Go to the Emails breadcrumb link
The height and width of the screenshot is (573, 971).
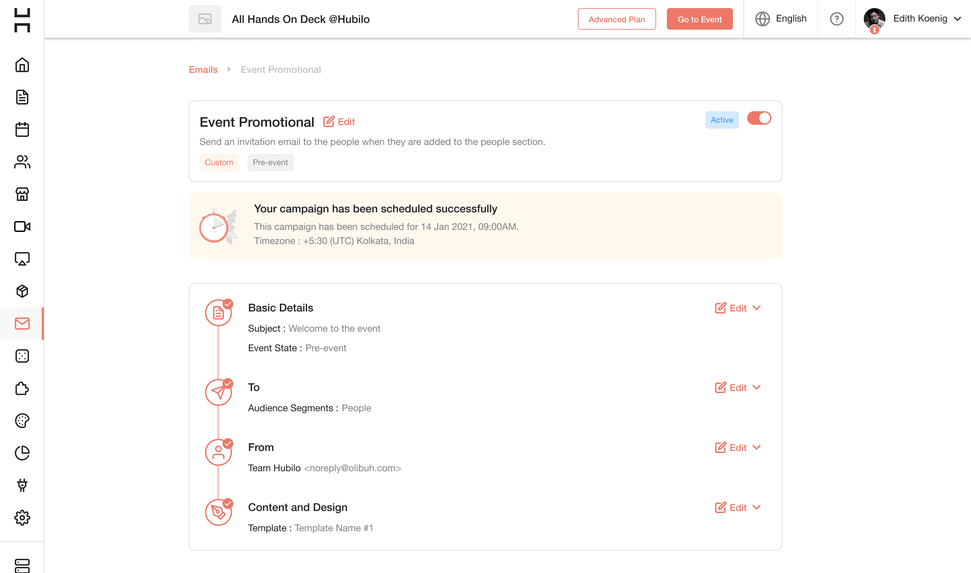[x=203, y=69]
